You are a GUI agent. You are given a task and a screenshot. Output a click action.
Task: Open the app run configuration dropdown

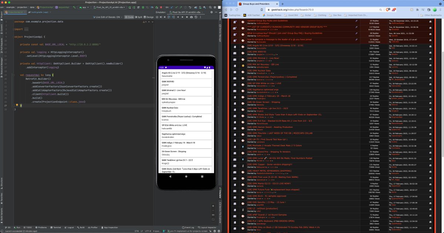pos(84,7)
